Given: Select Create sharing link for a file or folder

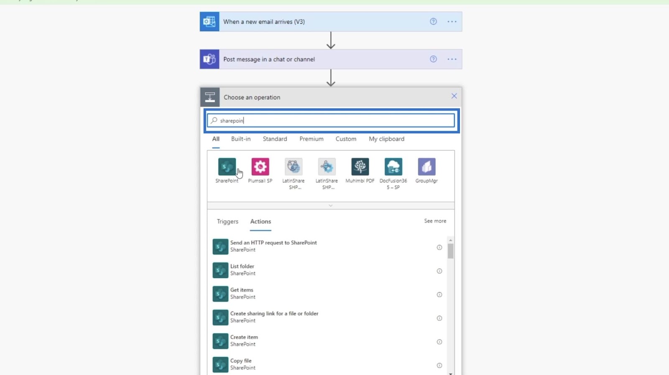Looking at the screenshot, I should [329, 317].
